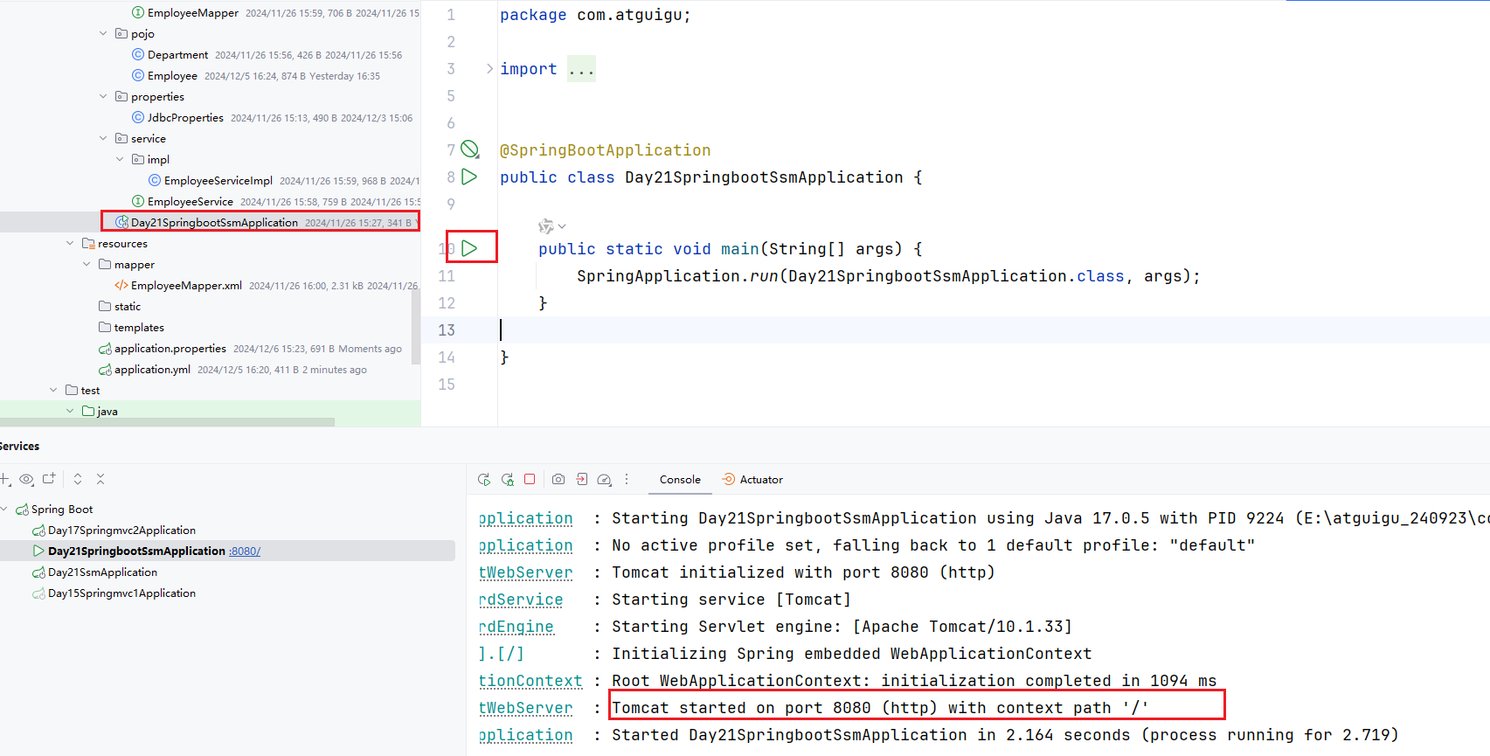Switch to the Actuator tab
1490x756 pixels.
pos(752,479)
